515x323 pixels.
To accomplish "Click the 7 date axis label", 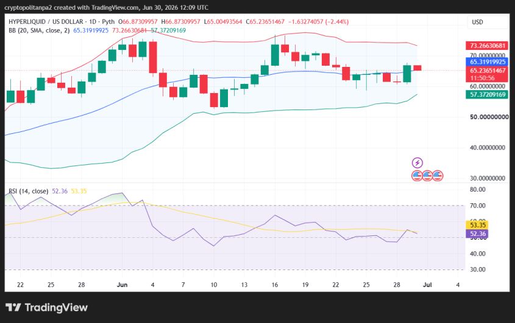I will coord(183,285).
